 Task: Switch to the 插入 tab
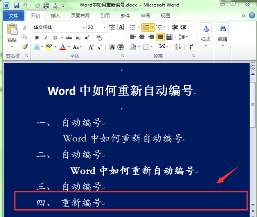(x=55, y=16)
